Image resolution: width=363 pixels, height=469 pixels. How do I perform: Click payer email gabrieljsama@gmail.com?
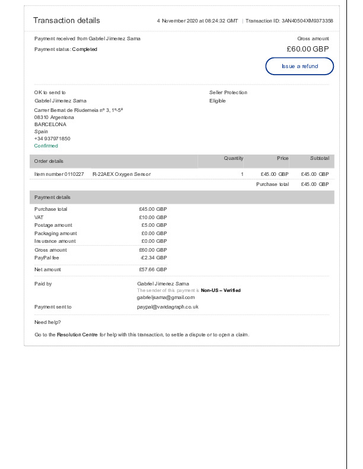[x=165, y=297]
